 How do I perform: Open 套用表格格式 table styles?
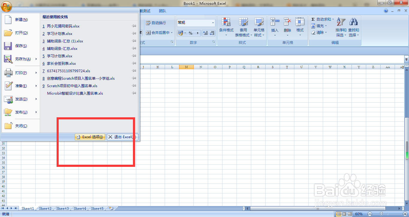243,27
